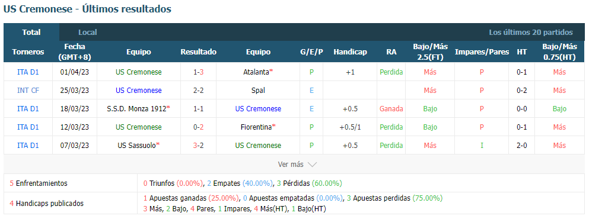The height and width of the screenshot is (219, 589).
Task: Open the INT CF tournament link
Action: (28, 91)
